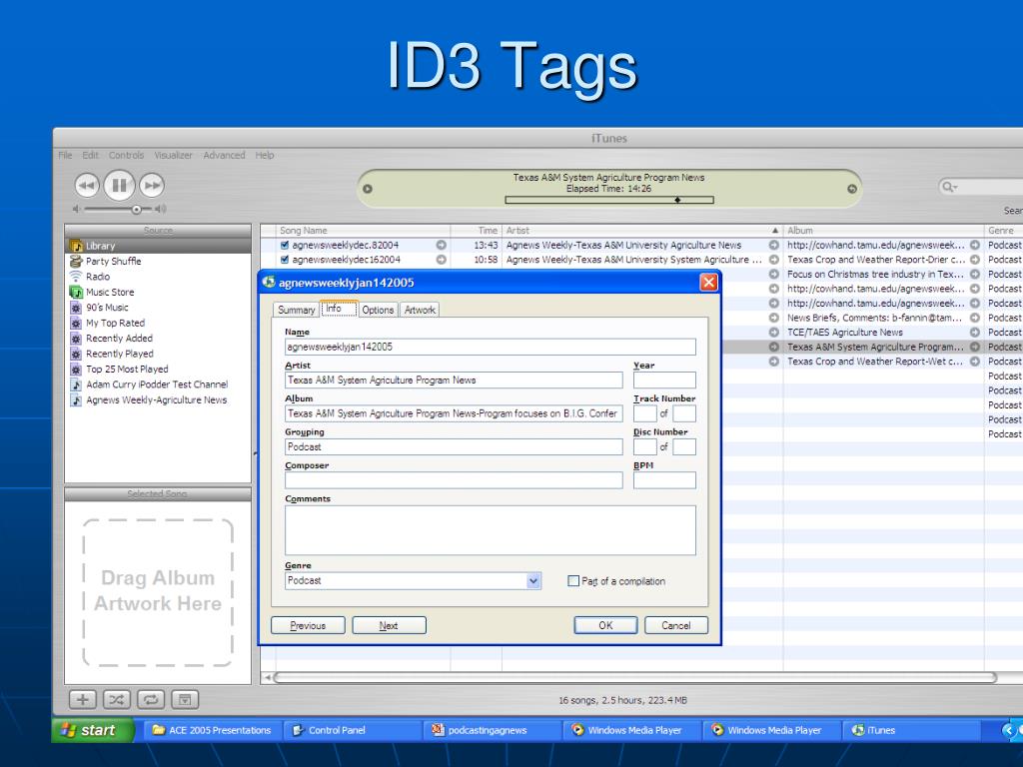Cancel the song info dialog
The image size is (1023, 767).
(x=676, y=625)
